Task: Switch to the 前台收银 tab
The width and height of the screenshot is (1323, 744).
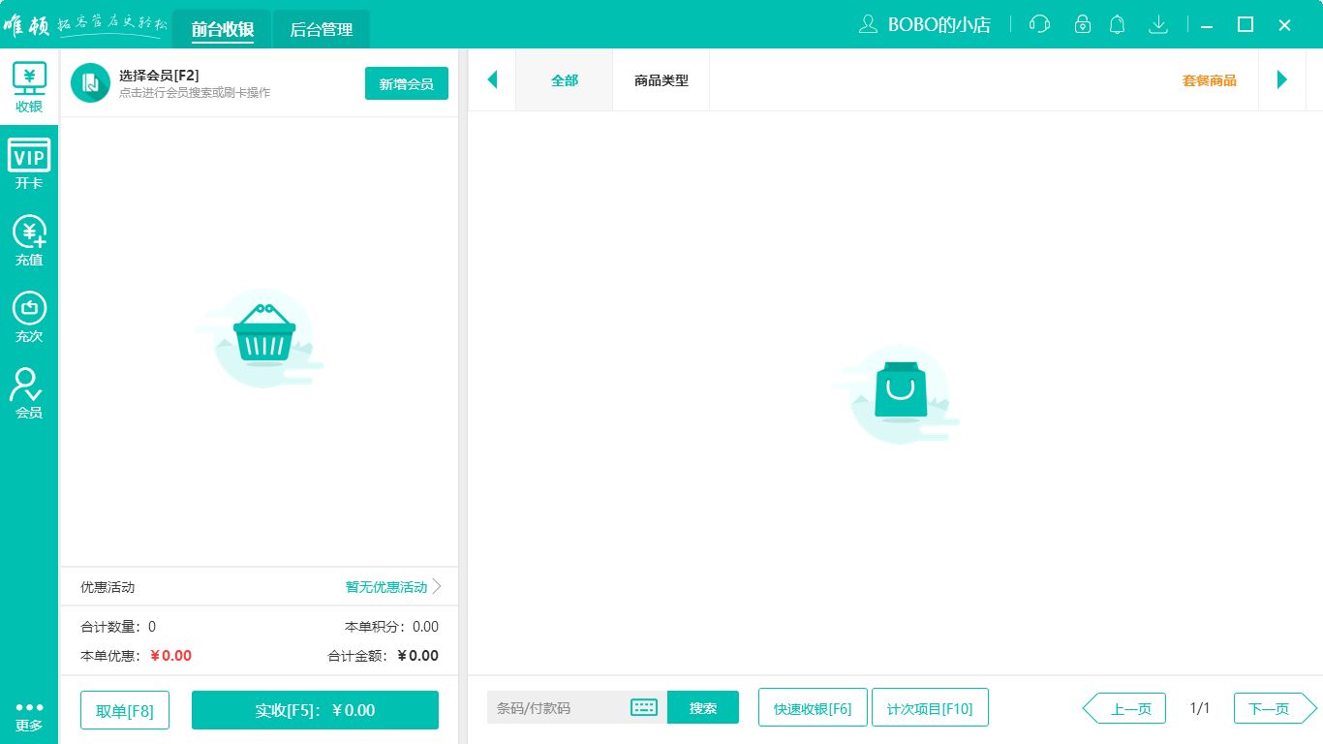Action: click(223, 29)
